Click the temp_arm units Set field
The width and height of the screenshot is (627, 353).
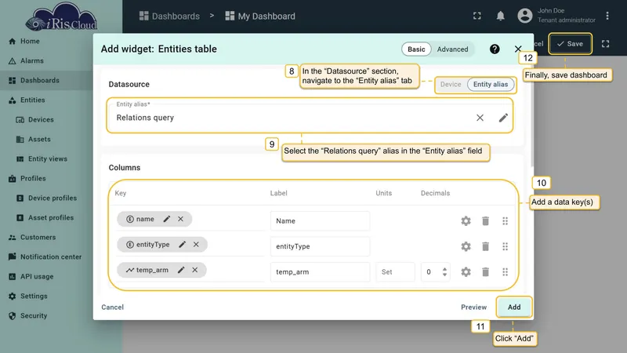click(395, 272)
